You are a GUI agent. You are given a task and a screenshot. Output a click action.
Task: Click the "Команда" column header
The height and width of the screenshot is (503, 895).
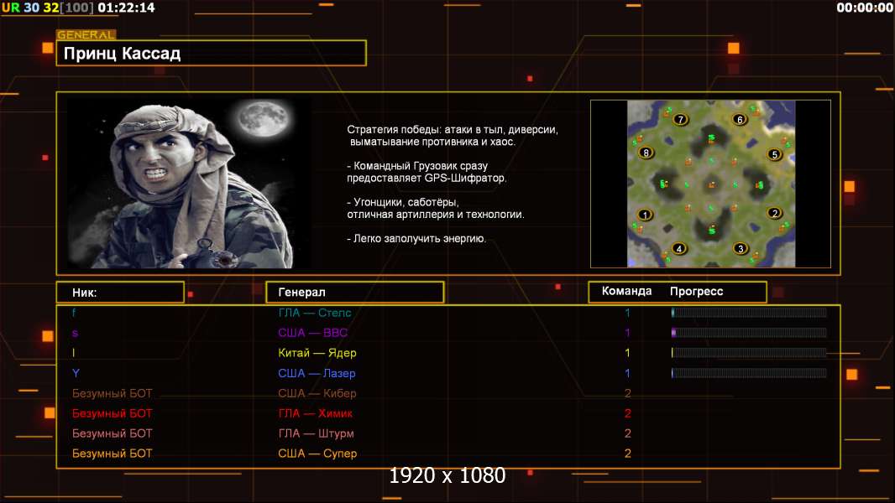[626, 292]
